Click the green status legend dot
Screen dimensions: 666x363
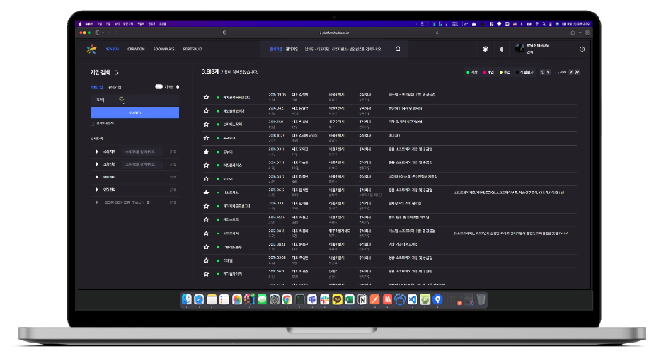coord(468,72)
